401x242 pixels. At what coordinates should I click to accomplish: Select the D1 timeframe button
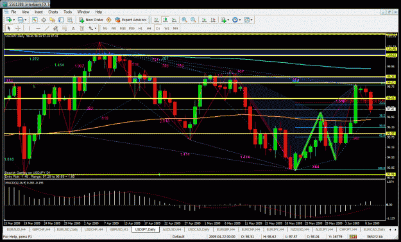[158, 28]
